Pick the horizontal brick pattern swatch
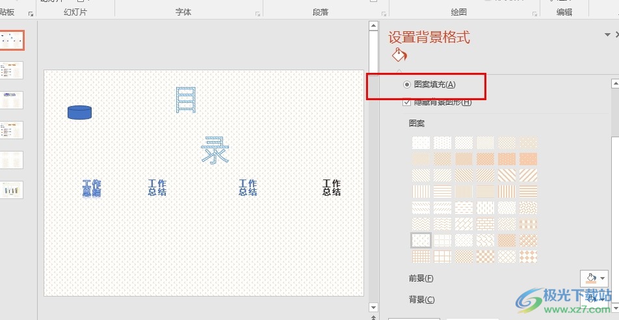 (x=485, y=224)
